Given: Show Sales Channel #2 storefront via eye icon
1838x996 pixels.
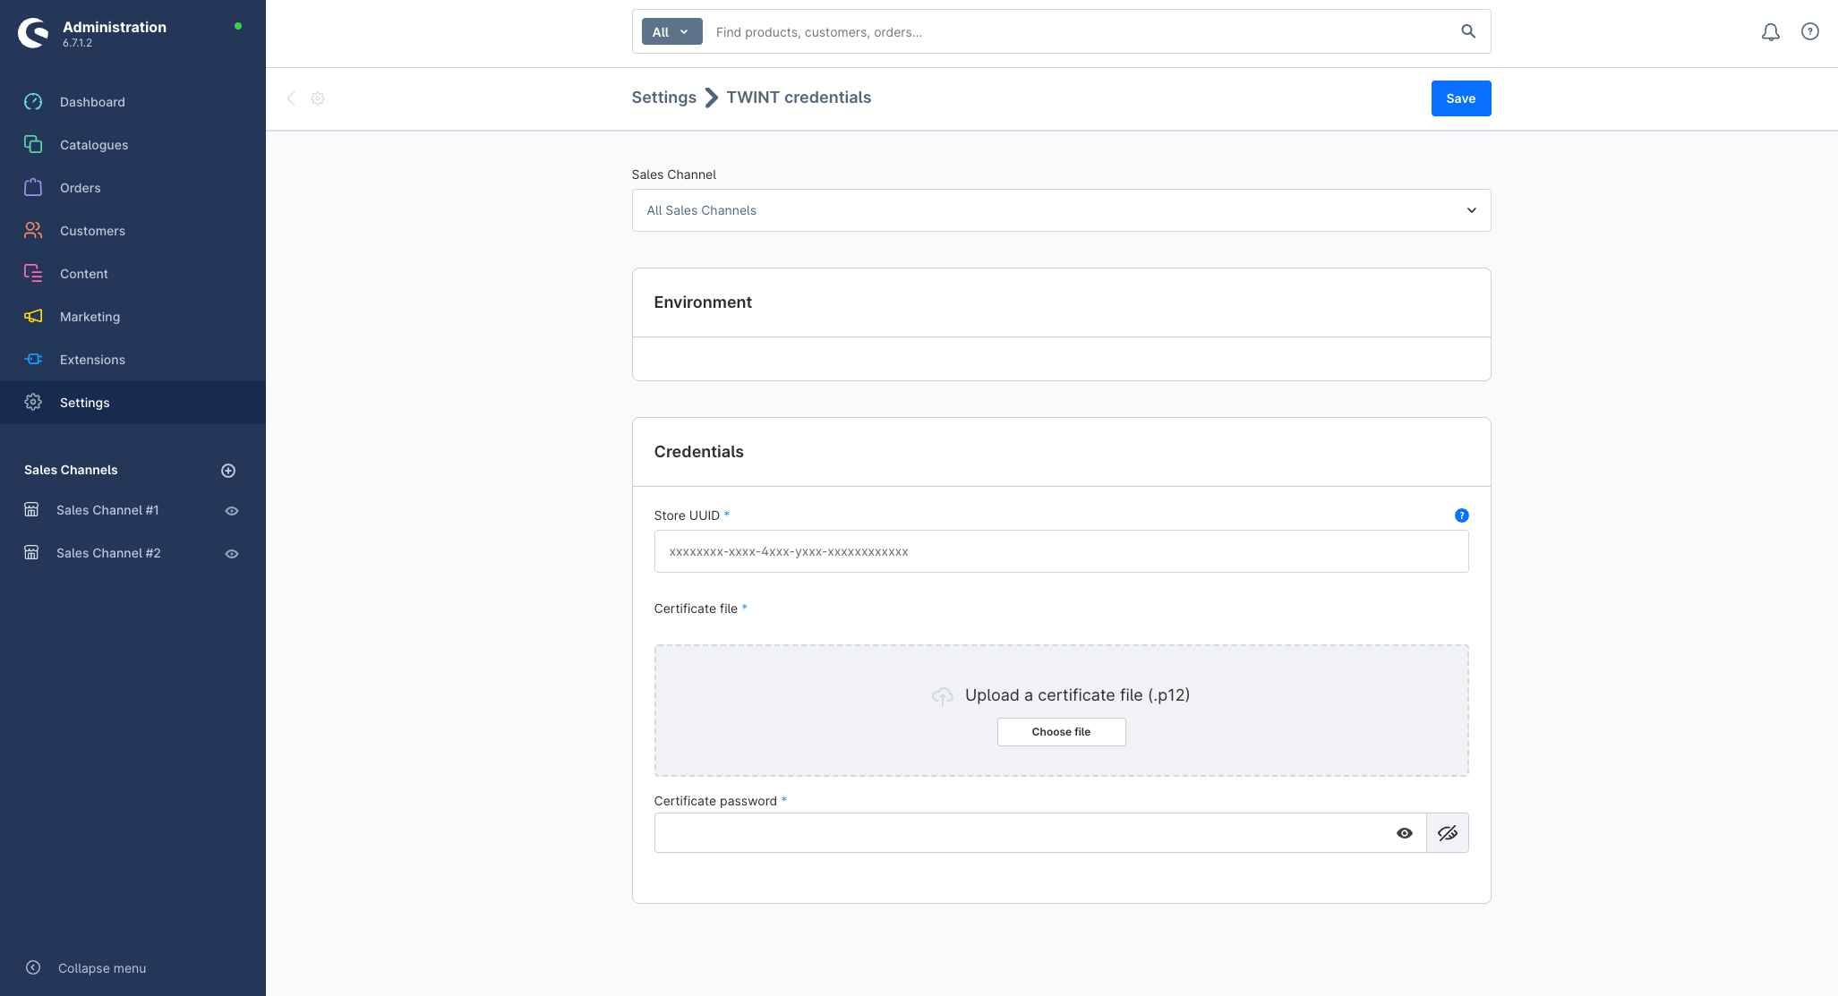Looking at the screenshot, I should pyautogui.click(x=232, y=554).
